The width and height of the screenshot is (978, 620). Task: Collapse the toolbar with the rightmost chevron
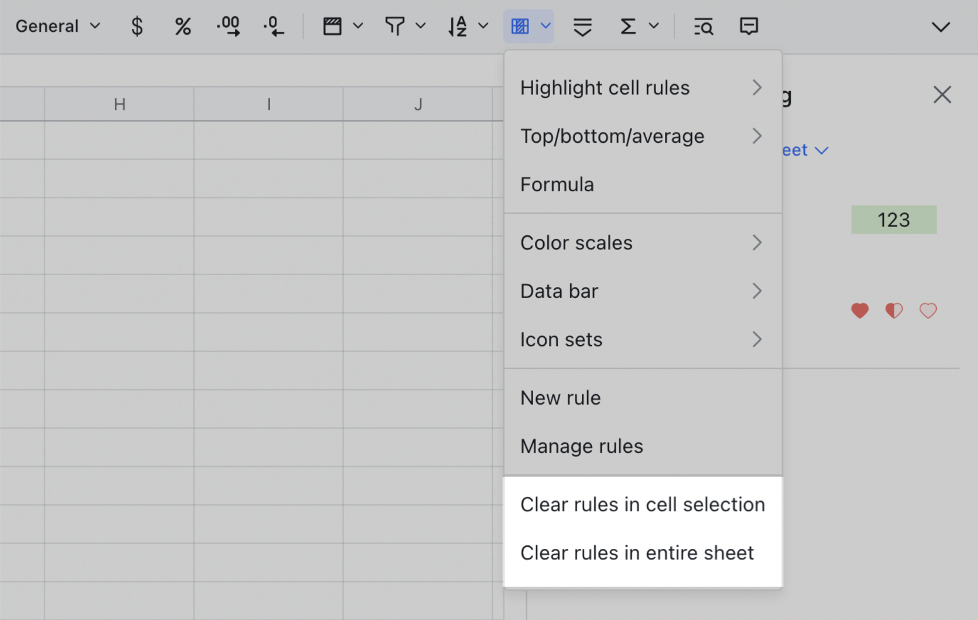tap(940, 26)
